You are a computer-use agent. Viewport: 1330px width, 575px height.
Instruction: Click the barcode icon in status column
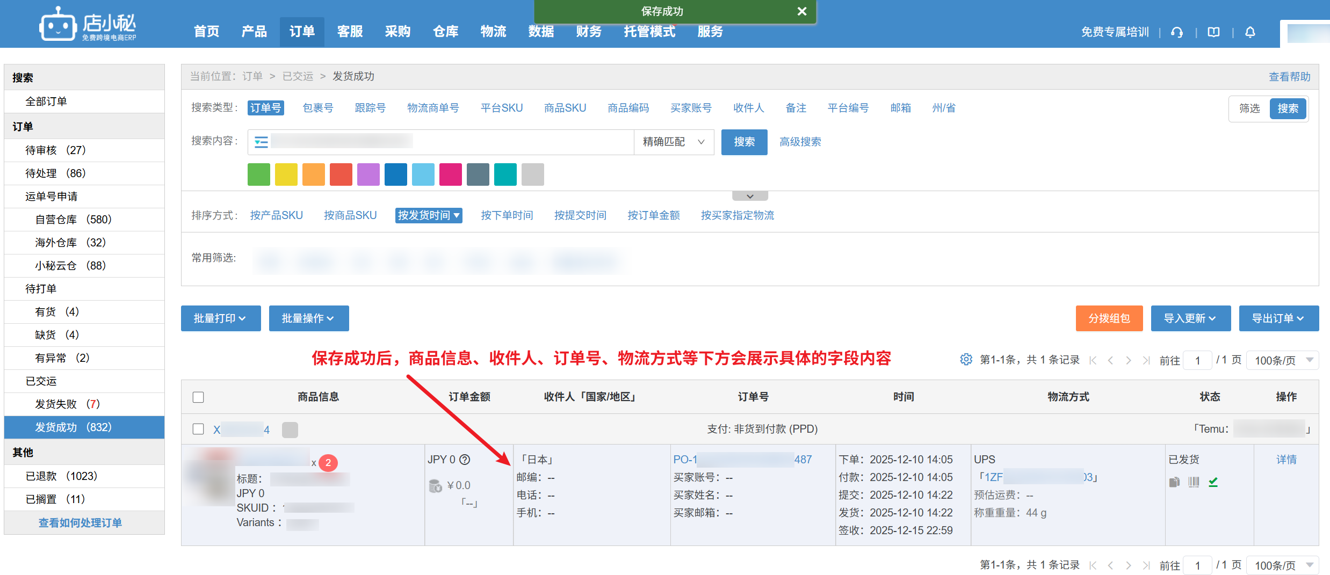coord(1194,482)
